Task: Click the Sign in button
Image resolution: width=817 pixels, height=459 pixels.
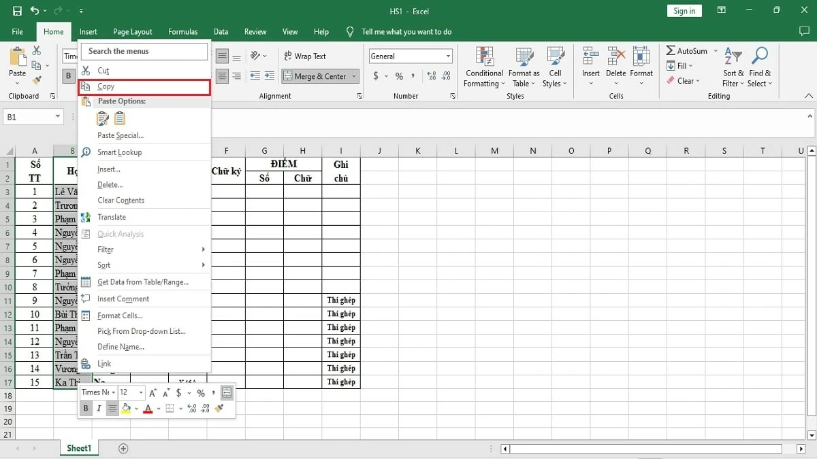Action: [684, 10]
